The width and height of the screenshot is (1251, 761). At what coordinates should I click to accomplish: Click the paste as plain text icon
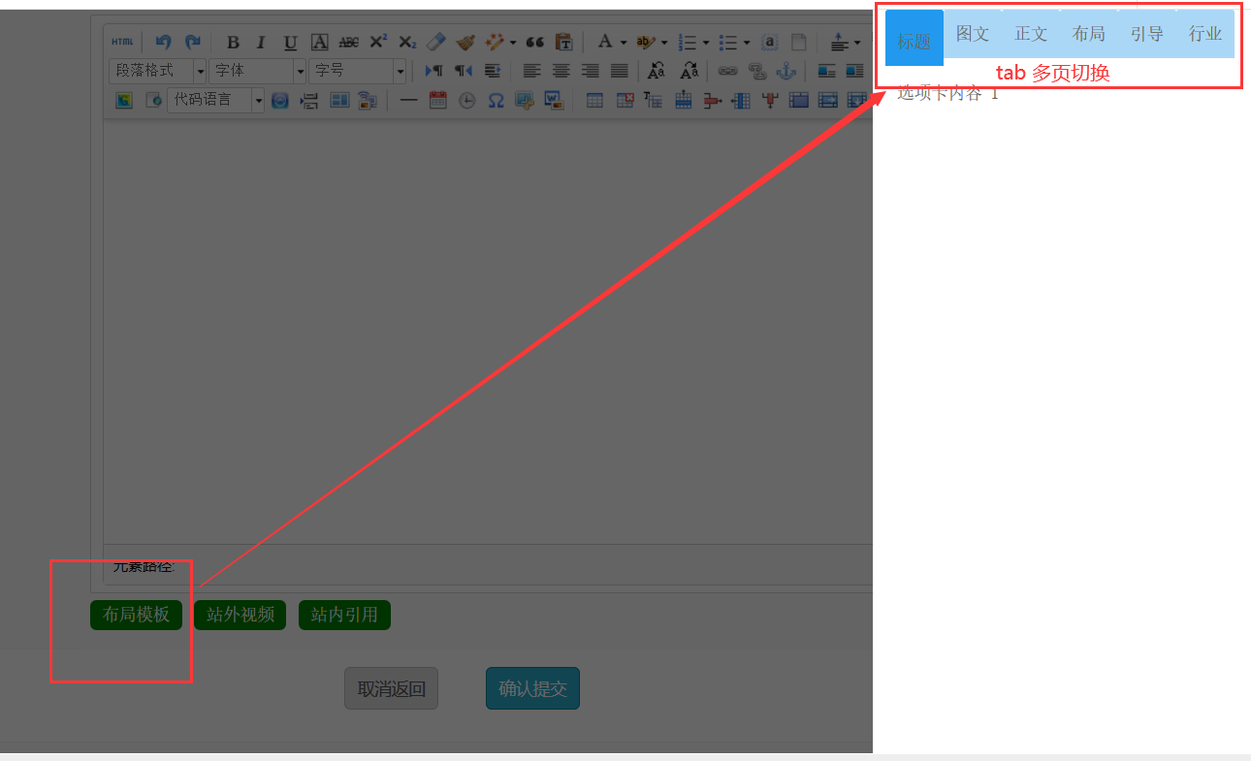tap(563, 42)
